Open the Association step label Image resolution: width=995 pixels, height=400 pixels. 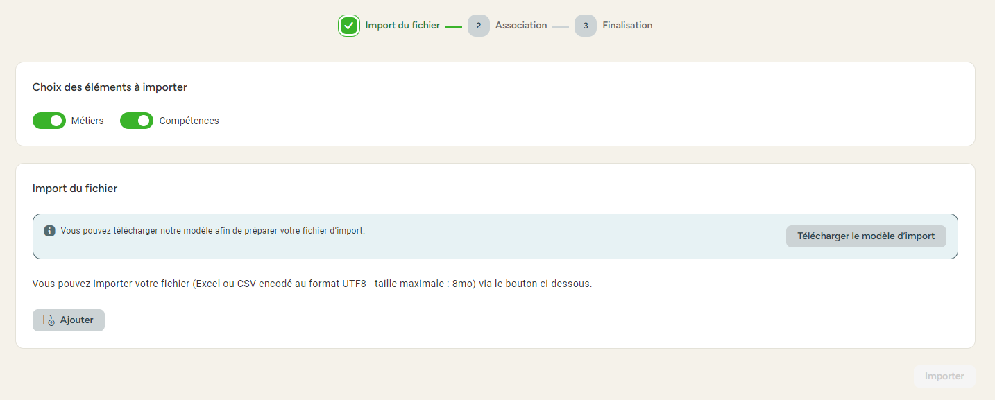pos(521,26)
